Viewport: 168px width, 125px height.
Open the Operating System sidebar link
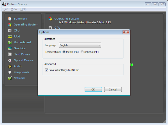[x=26, y=24]
